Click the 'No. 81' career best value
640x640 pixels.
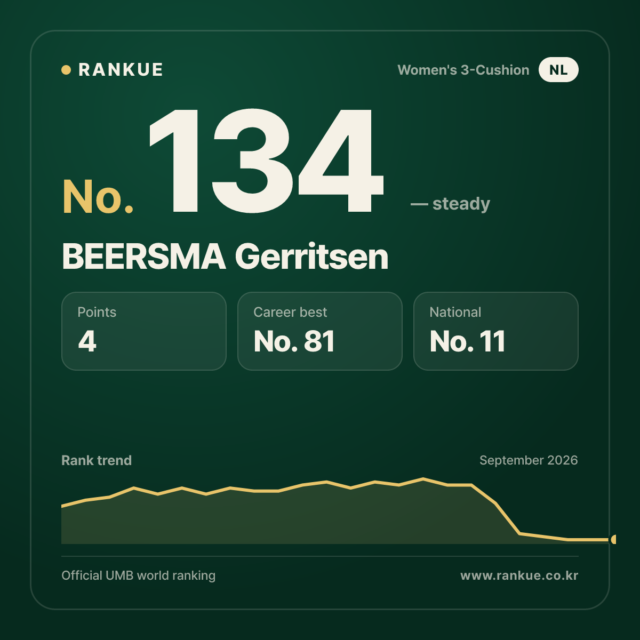pos(294,341)
